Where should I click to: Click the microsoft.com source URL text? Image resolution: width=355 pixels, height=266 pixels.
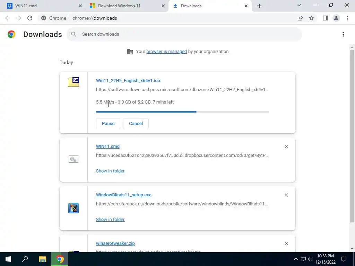(182, 90)
